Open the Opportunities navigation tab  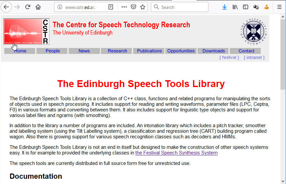click(181, 51)
